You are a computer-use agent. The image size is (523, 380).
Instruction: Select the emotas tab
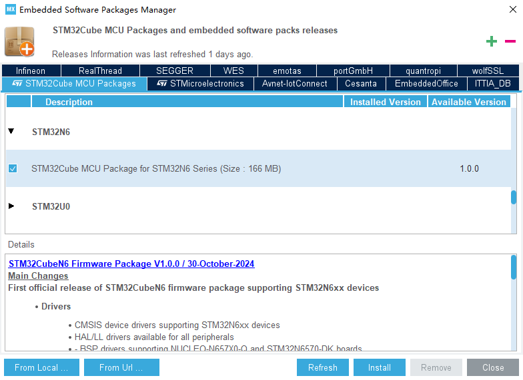click(x=287, y=71)
